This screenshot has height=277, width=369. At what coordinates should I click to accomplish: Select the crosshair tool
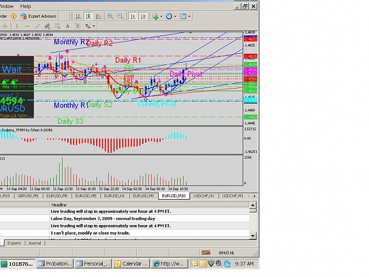click(5, 26)
